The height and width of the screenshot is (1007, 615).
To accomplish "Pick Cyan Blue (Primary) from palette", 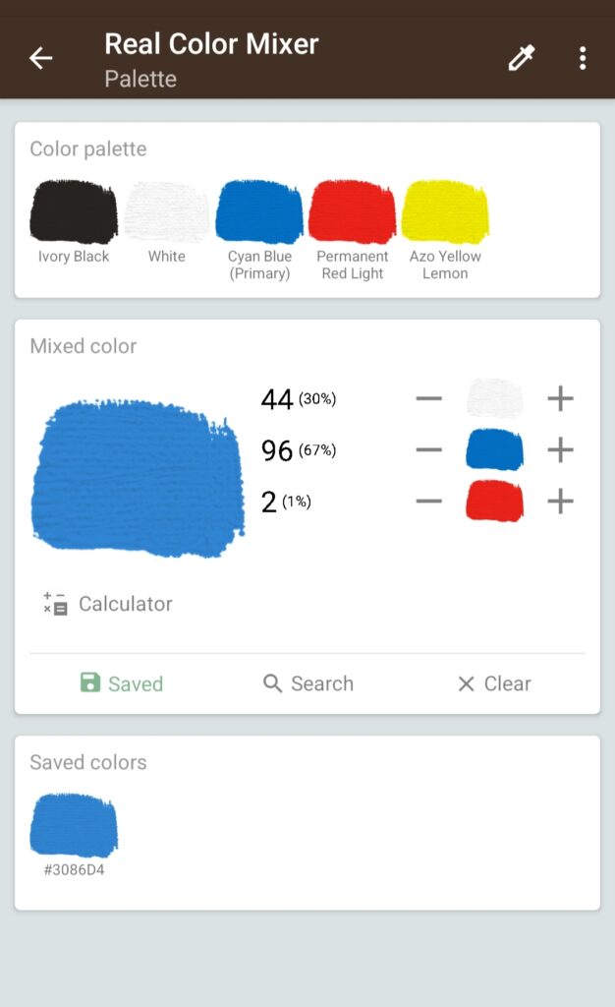I will [x=259, y=211].
